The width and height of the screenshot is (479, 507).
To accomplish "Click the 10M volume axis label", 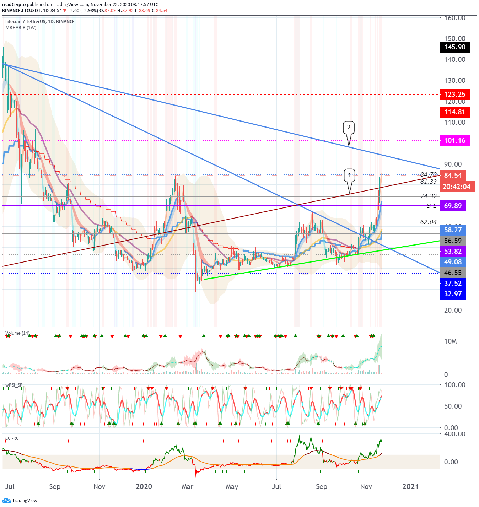I will click(x=451, y=341).
